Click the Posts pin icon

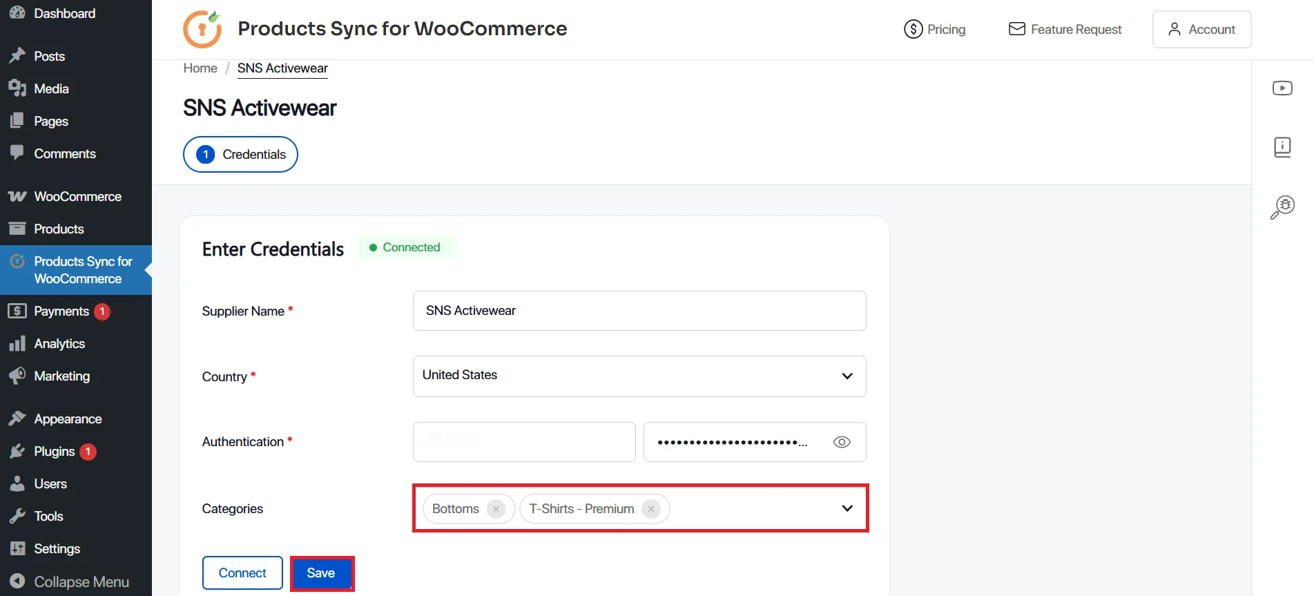coord(17,56)
